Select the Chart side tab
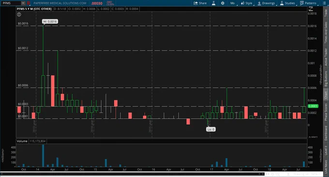329x177 pixels. click(x=326, y=95)
